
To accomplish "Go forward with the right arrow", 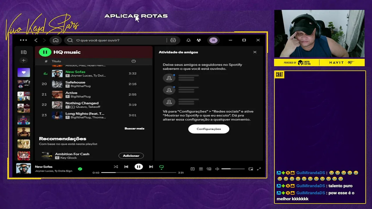I will (x=44, y=40).
